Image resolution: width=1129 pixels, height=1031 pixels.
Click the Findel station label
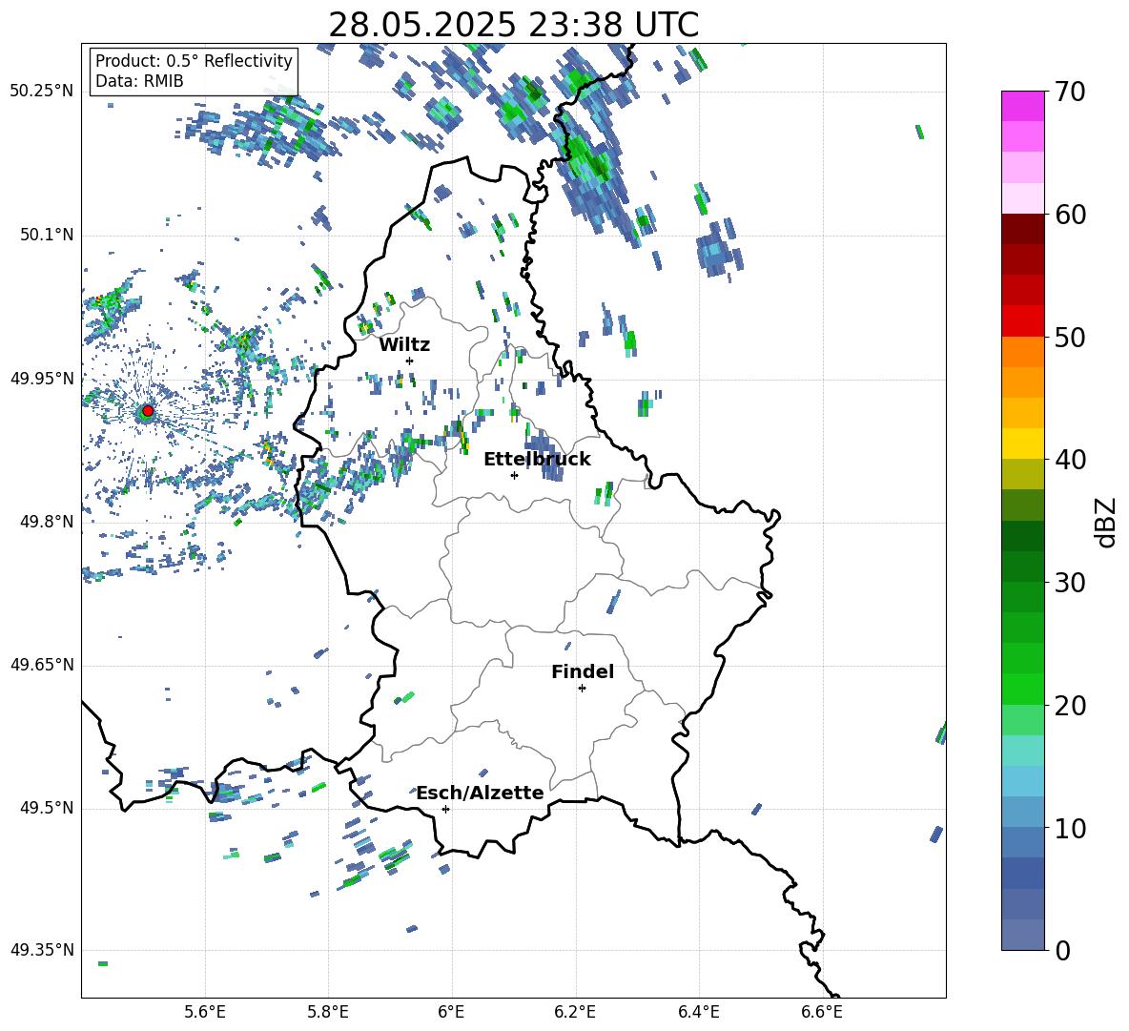tap(583, 671)
